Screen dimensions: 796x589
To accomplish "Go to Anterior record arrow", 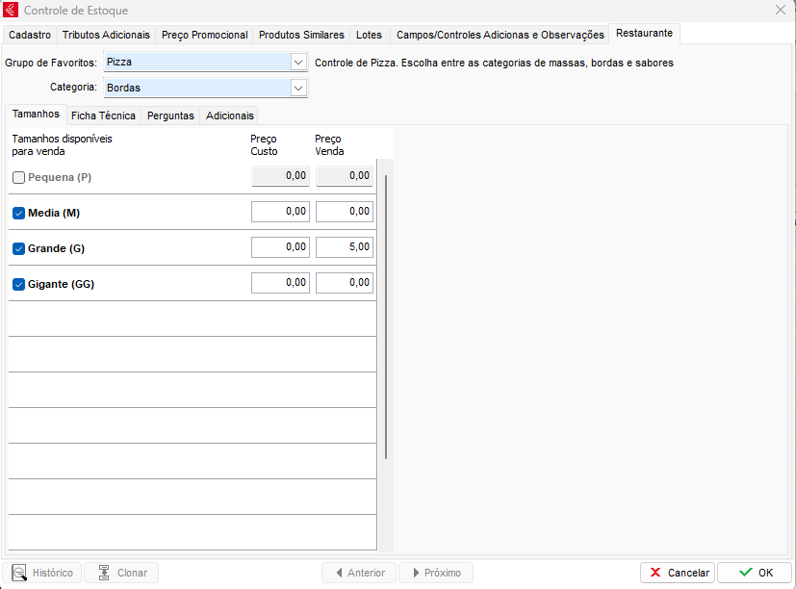I will click(339, 573).
